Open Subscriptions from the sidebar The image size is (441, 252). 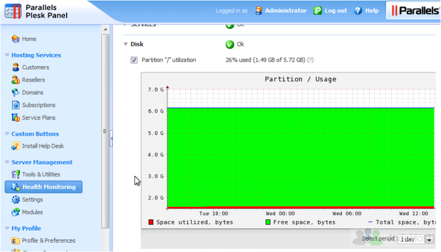[39, 105]
